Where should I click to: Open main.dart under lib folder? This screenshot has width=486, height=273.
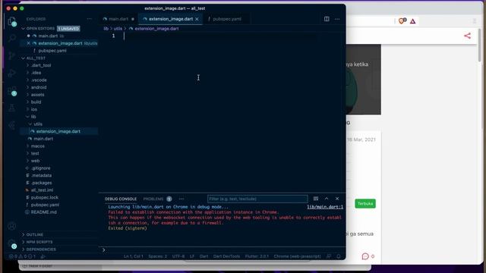click(x=43, y=139)
